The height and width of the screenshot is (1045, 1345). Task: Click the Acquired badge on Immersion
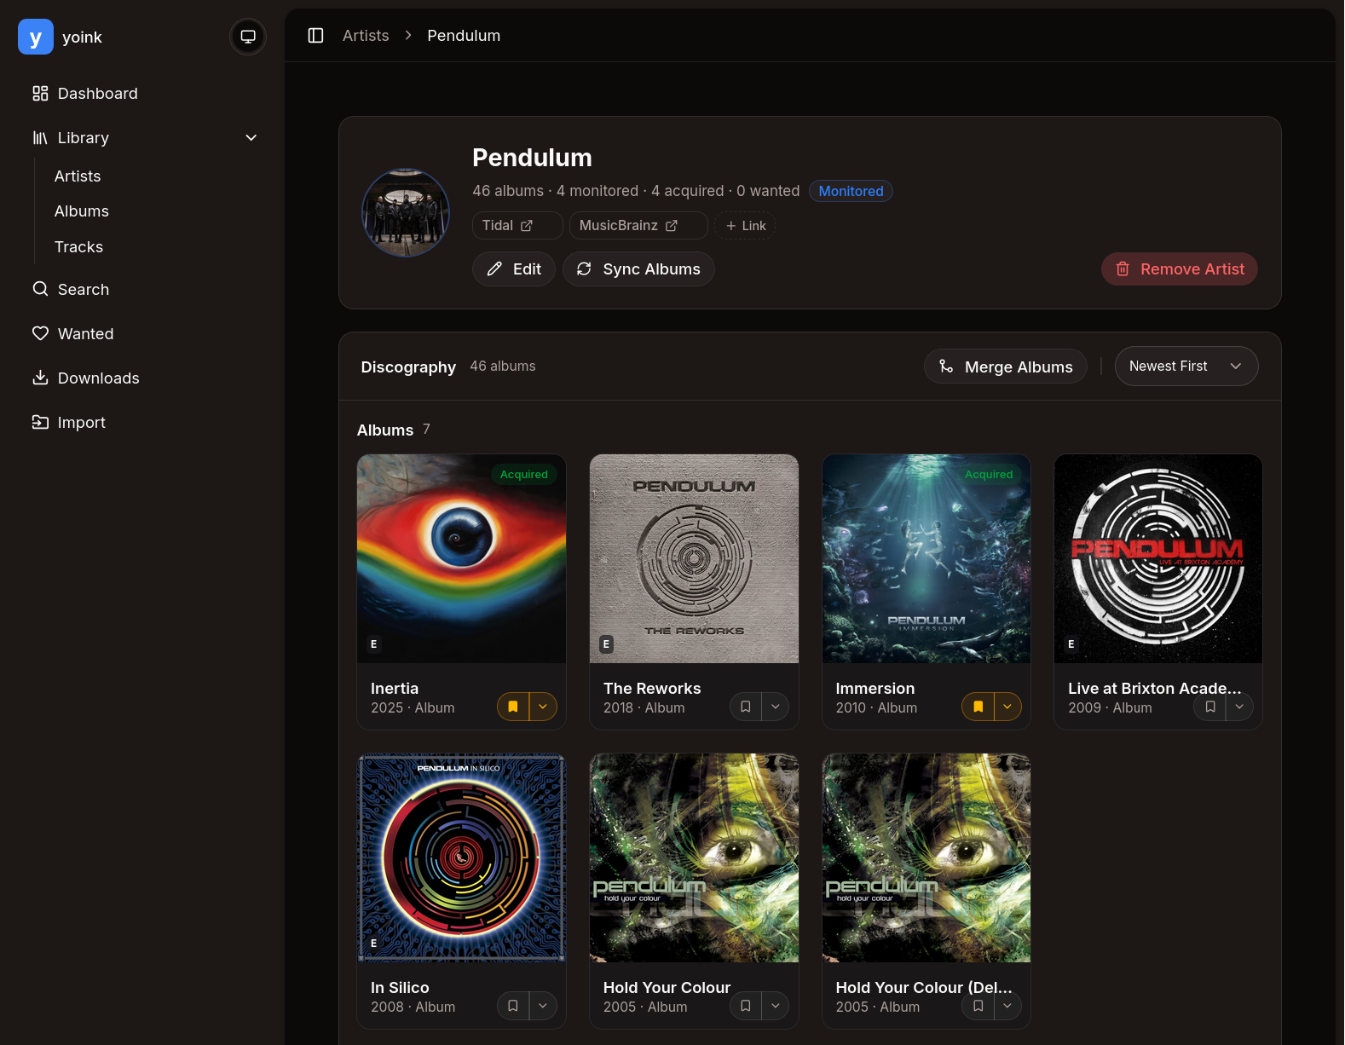coord(989,475)
